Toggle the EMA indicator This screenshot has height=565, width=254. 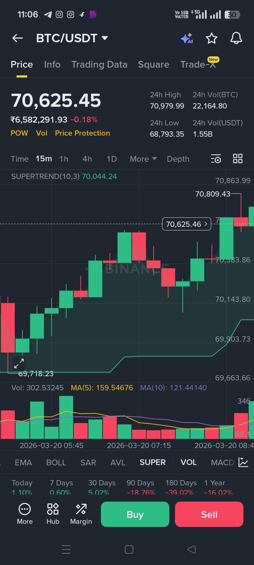23,462
